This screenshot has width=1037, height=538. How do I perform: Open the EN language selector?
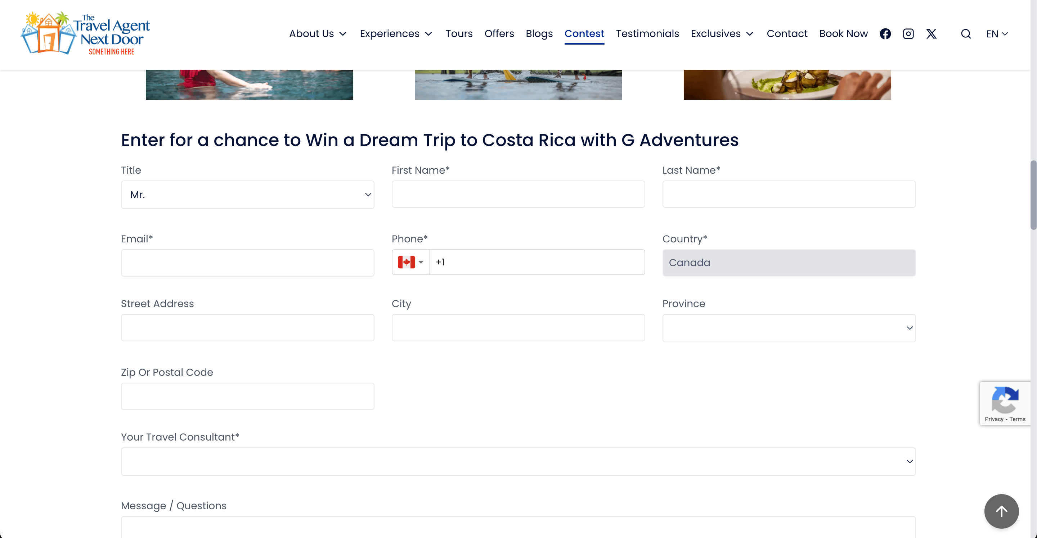coord(997,34)
